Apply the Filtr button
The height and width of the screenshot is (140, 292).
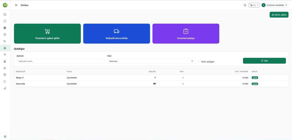[265, 61]
